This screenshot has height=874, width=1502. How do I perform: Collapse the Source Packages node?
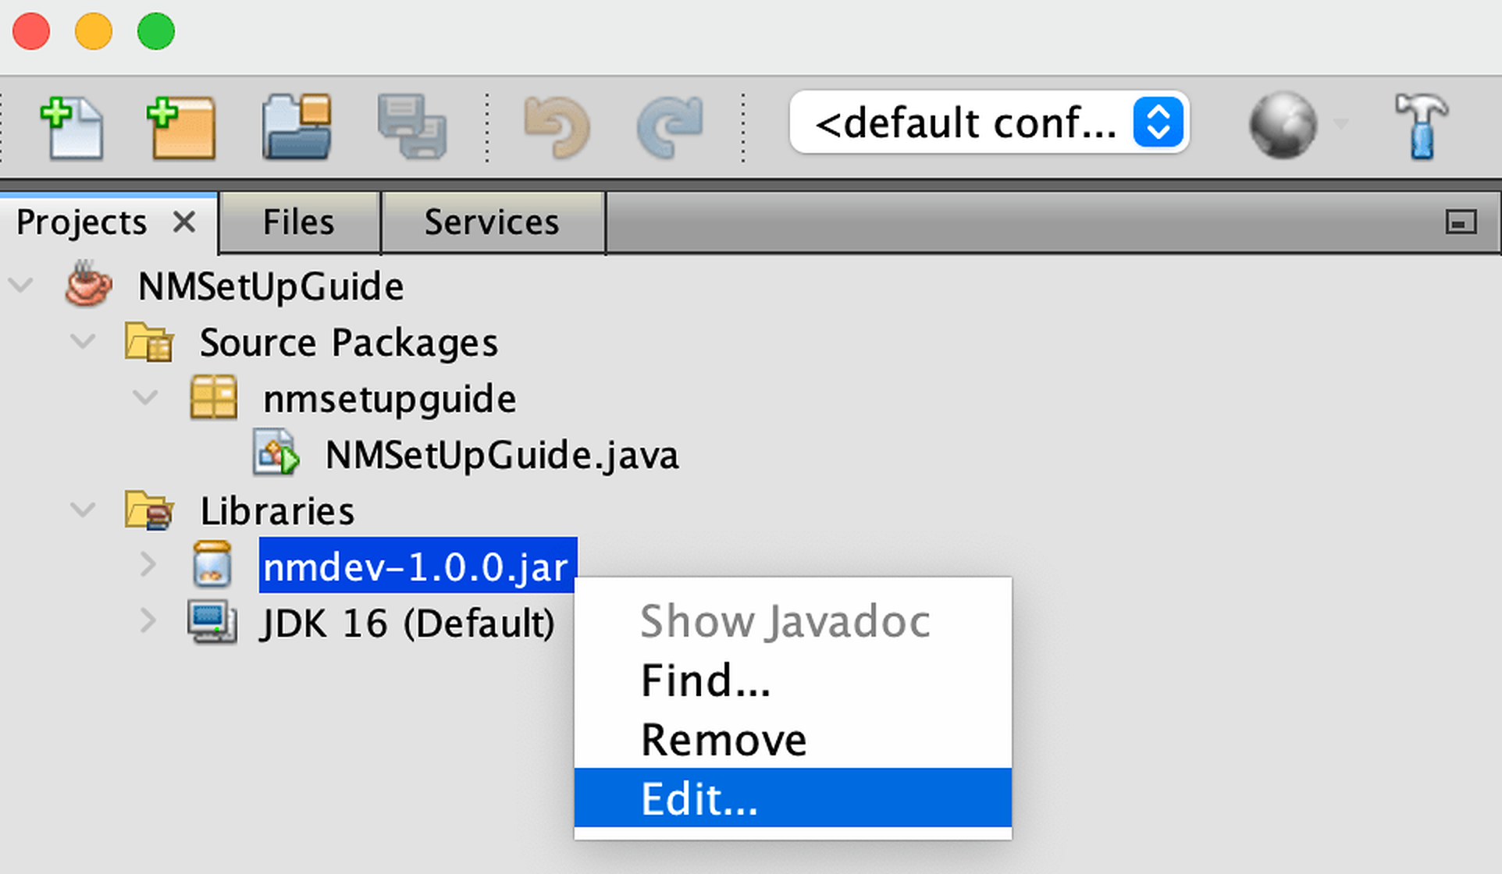click(x=83, y=341)
